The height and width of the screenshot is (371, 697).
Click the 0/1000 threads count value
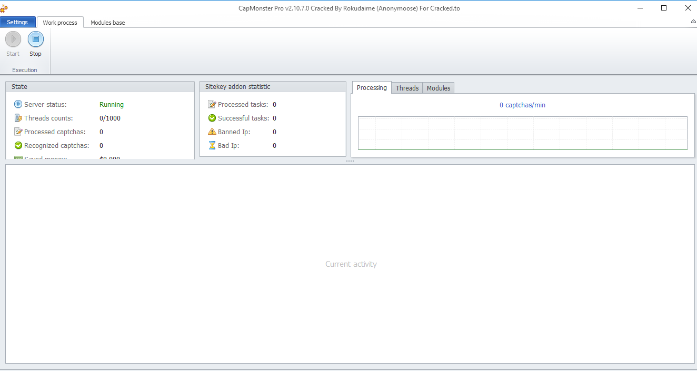click(110, 118)
